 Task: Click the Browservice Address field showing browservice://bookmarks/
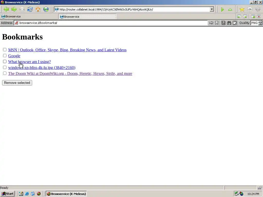[111, 23]
